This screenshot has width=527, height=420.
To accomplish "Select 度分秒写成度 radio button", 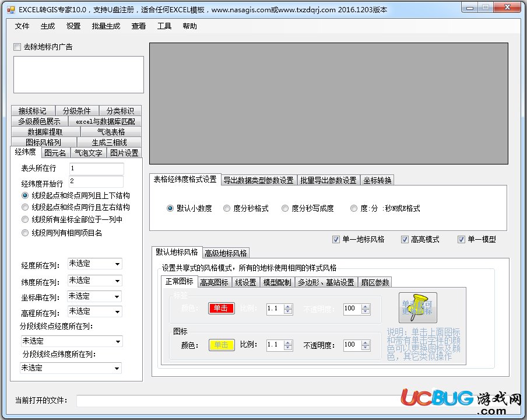I will pyautogui.click(x=285, y=208).
